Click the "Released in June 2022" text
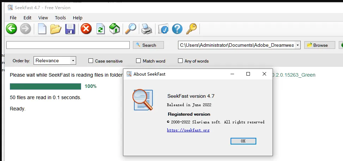Screen dimensions: 343x161 click(x=189, y=105)
